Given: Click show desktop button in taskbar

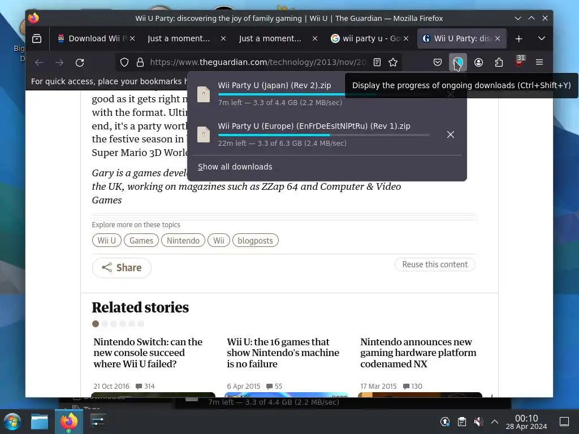Looking at the screenshot, I should (564, 422).
